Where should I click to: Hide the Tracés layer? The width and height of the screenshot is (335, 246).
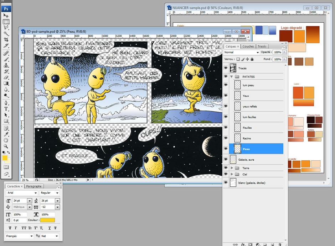pyautogui.click(x=226, y=68)
